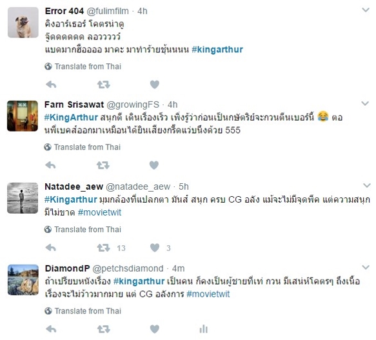Expand options chevron on Farn Srisawat's tweet

(x=365, y=103)
